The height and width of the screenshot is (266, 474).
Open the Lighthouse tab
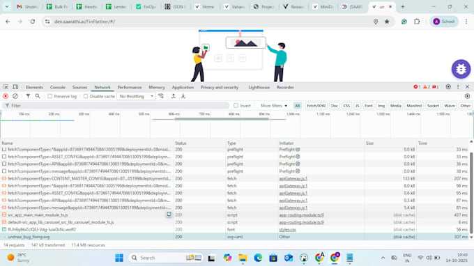pos(259,87)
